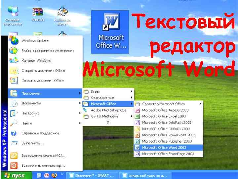Choose Windows Update in Start menu
The height and width of the screenshot is (179, 238).
pyautogui.click(x=45, y=41)
